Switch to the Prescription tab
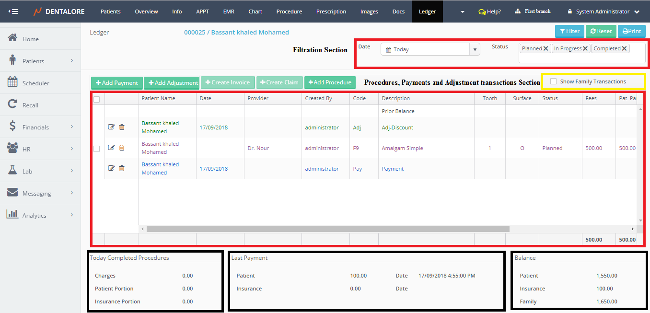This screenshot has width=650, height=313. pyautogui.click(x=331, y=12)
